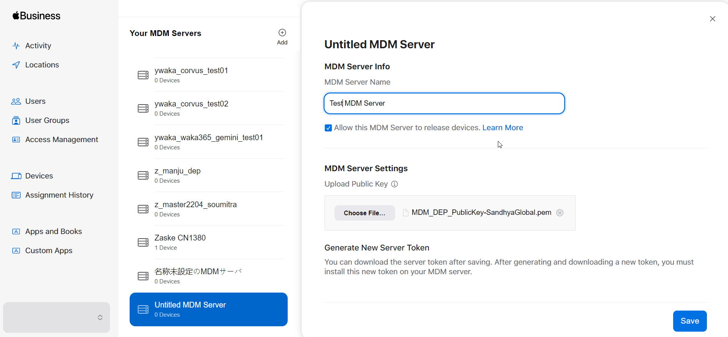Remove the uploaded .pem file

560,213
